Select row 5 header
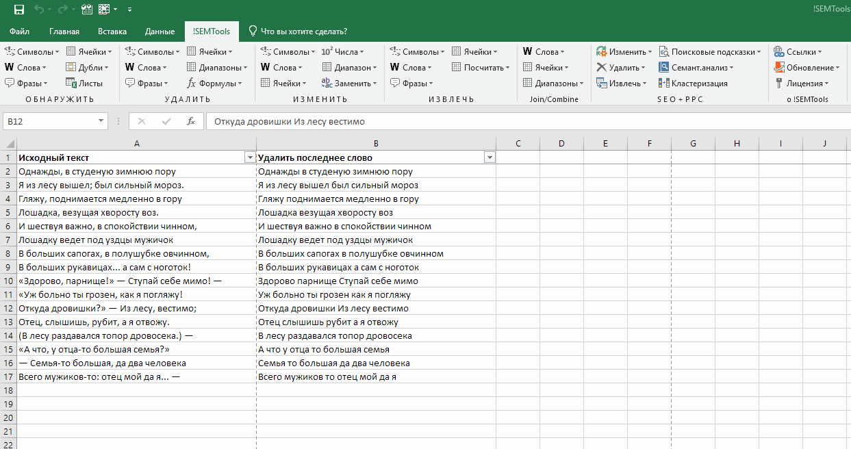Screen dimensions: 851x449 pos(8,212)
